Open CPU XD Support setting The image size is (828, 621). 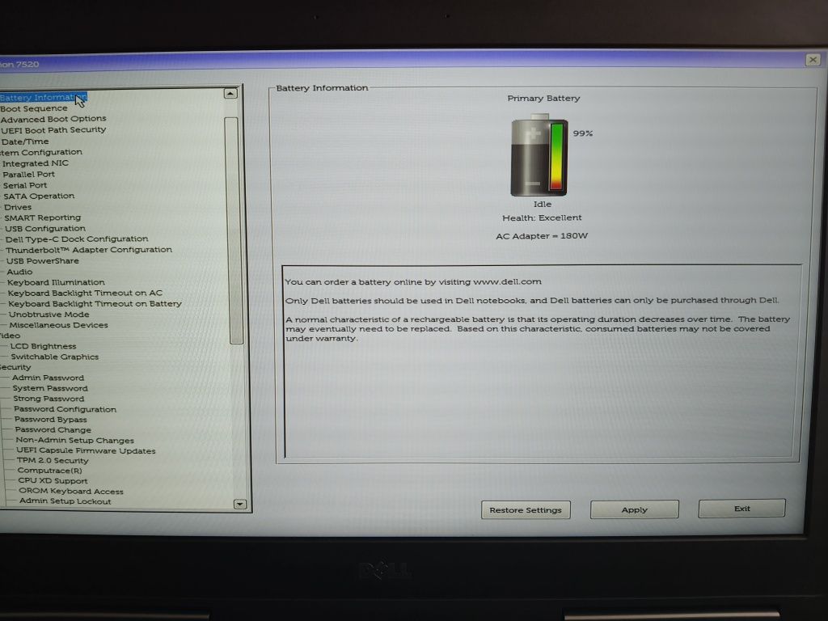tap(53, 481)
